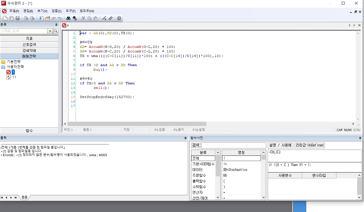This screenshot has height=212, width=364.
Task: Clear smart search with the X button
Action: (x=50, y=31)
